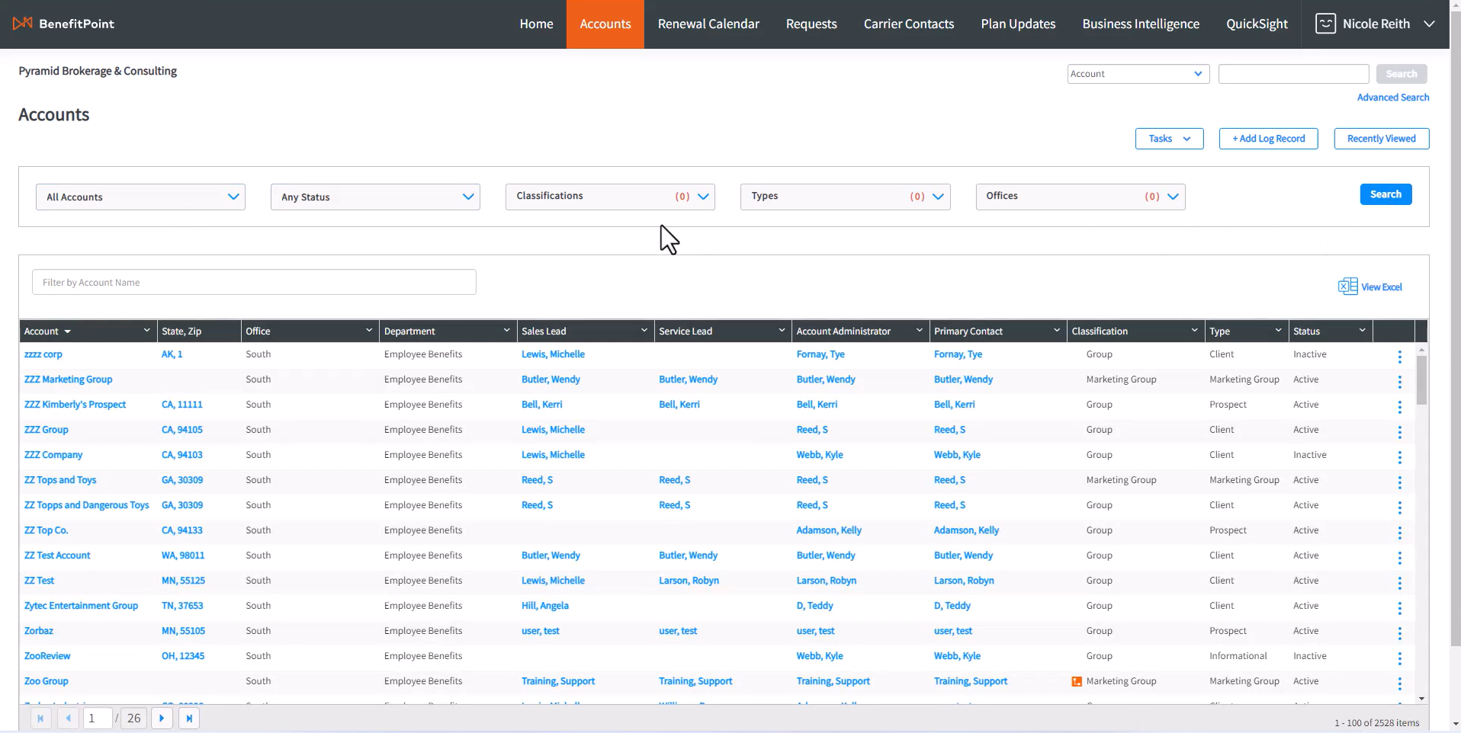Click the Add Log Record button
Viewport: 1461px width, 733px height.
pyautogui.click(x=1268, y=139)
